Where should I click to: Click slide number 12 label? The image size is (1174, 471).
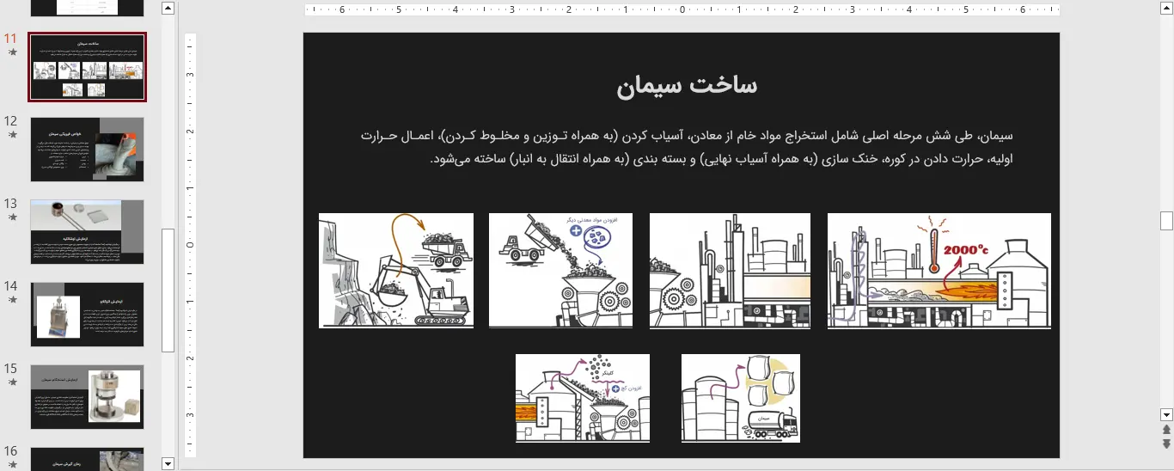click(11, 121)
